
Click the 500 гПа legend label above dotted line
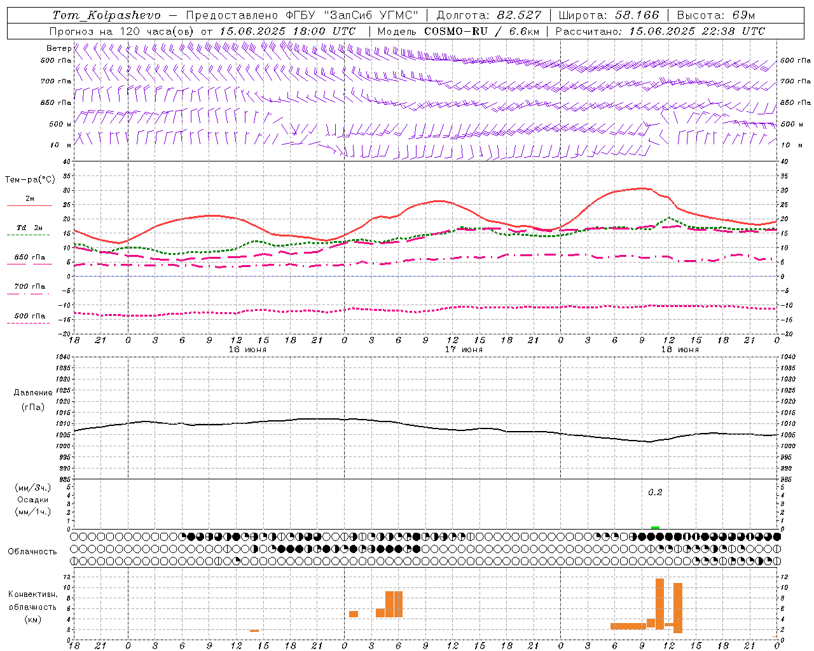pos(30,316)
